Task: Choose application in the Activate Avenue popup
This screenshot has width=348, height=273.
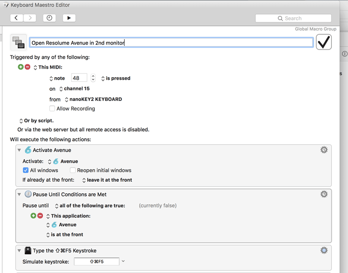Action: pyautogui.click(x=63, y=161)
